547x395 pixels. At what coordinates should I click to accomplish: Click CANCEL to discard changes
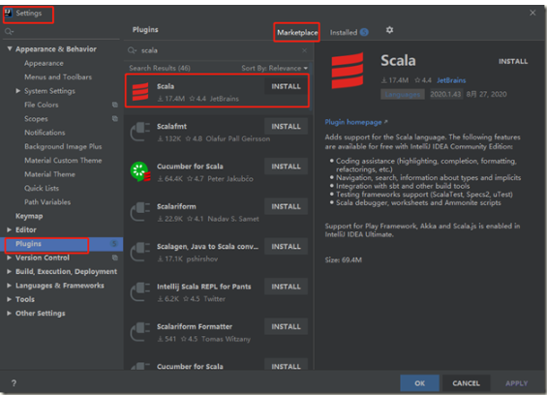(x=466, y=383)
